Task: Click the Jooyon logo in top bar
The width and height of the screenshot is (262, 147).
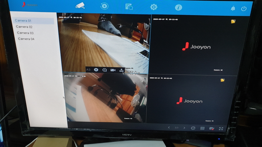Action: coord(30,5)
